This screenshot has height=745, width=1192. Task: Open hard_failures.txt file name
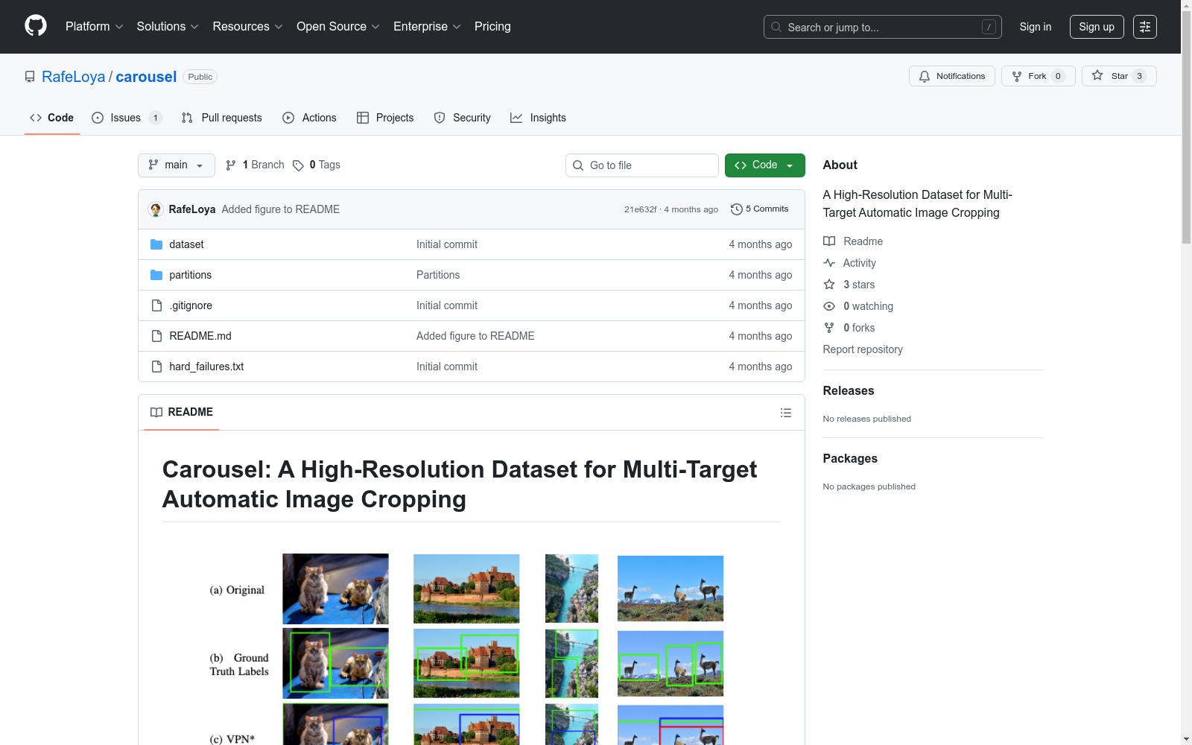tap(206, 367)
